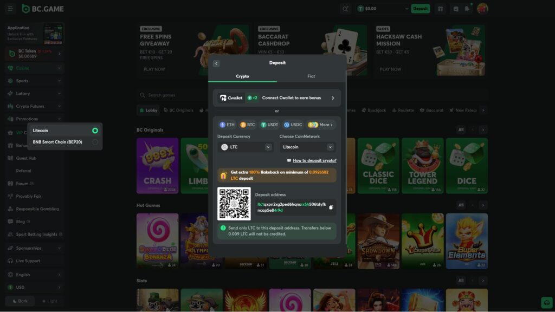Open Referral in sidebar
This screenshot has height=312, width=555.
(x=23, y=171)
